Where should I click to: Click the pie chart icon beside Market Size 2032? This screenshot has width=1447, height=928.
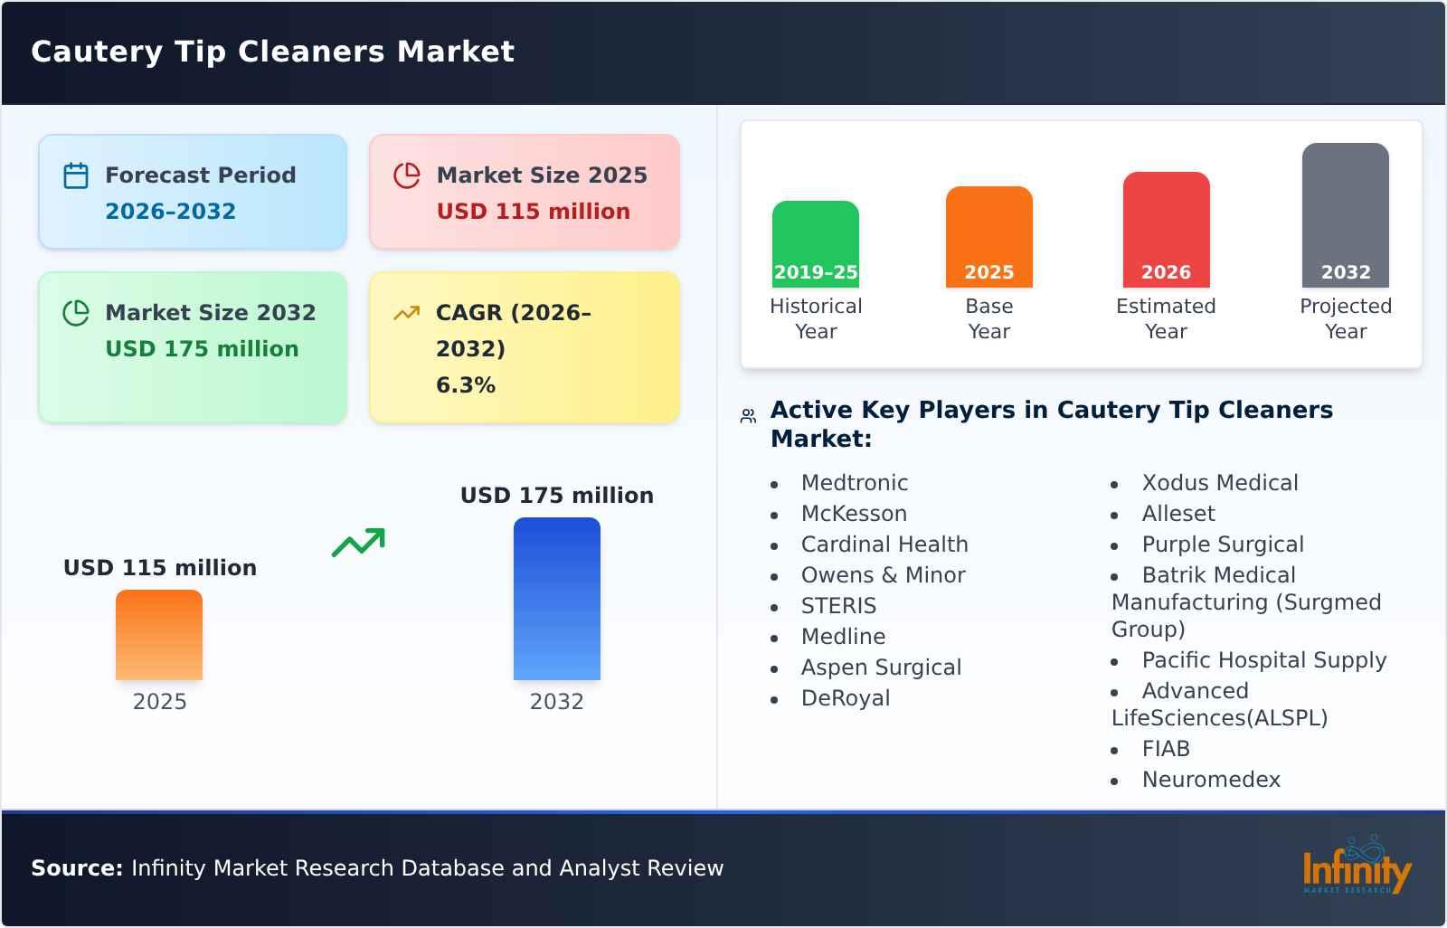tap(76, 313)
